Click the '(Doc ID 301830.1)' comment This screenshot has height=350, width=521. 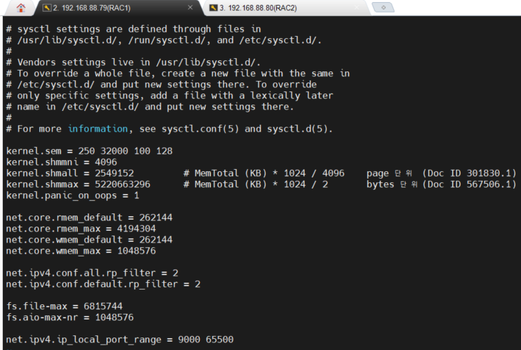tap(469, 173)
